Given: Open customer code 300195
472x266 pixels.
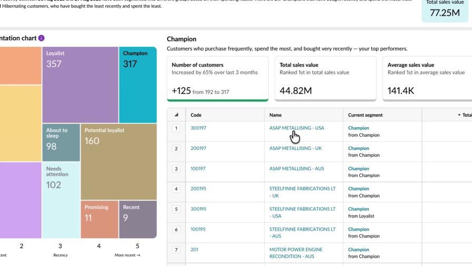Looking at the screenshot, I should [x=199, y=208].
